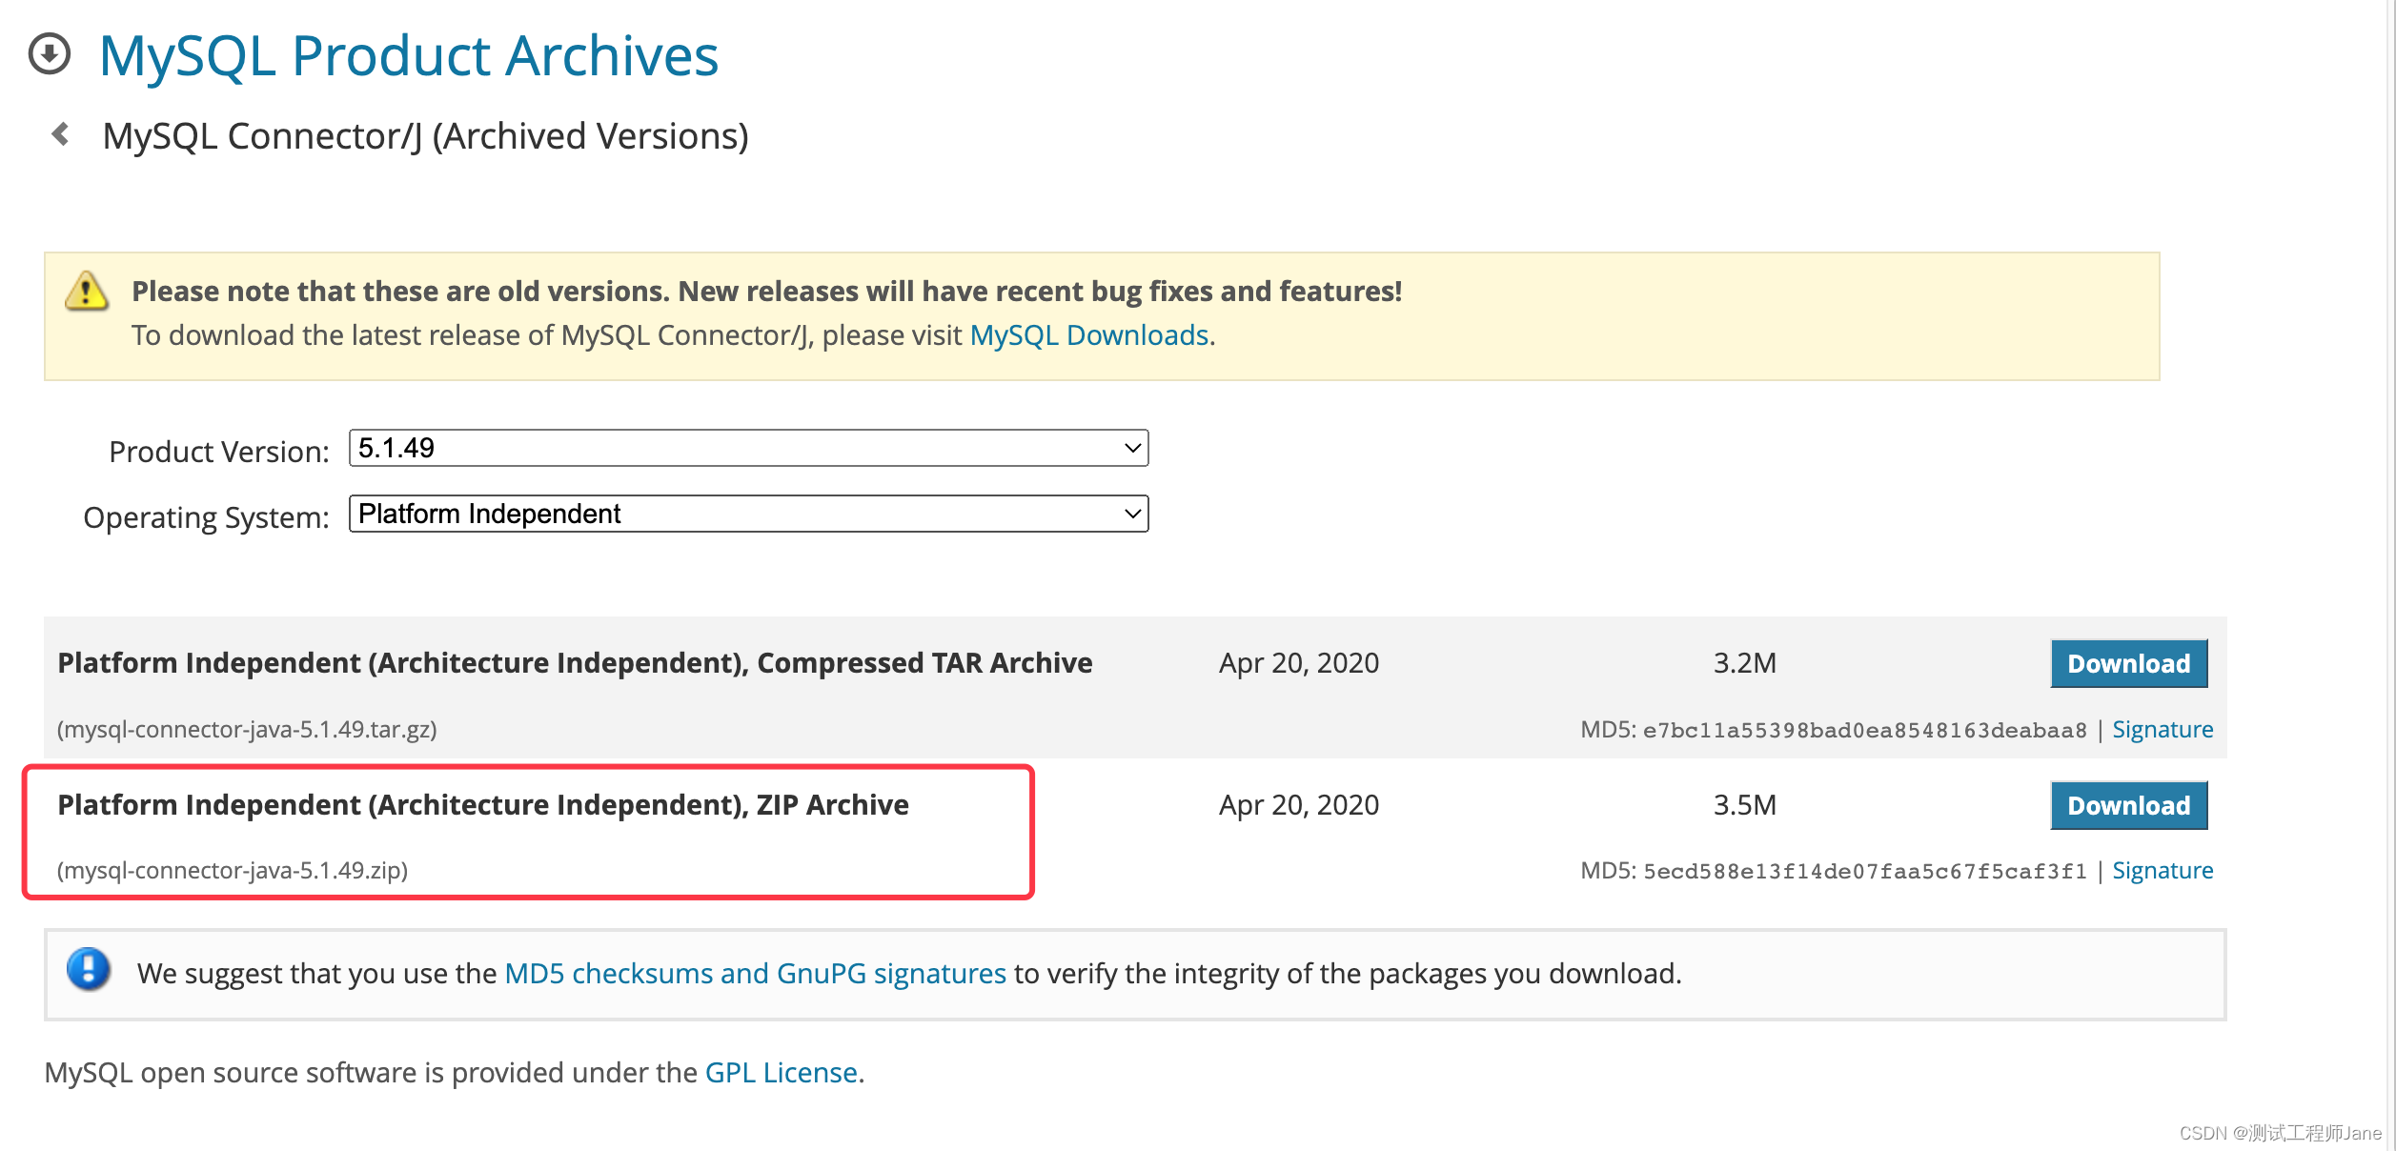The image size is (2396, 1151).
Task: Click the Compressed TAR Archive title text
Action: (575, 663)
